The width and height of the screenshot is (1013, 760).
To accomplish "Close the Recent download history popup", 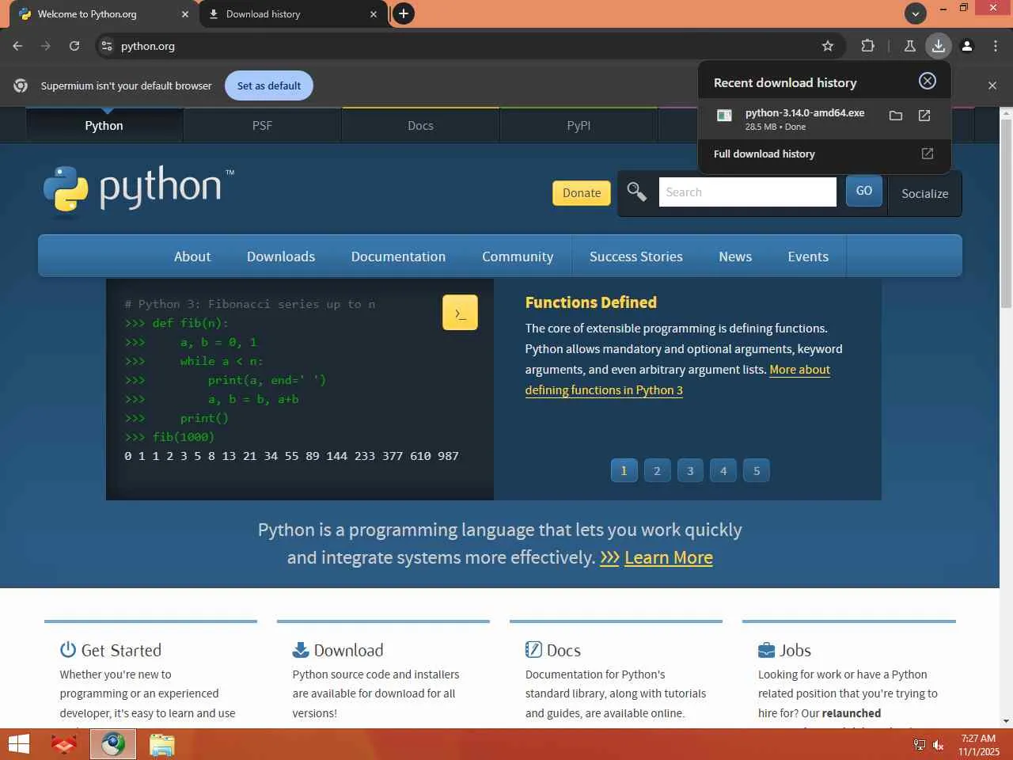I will [x=928, y=81].
